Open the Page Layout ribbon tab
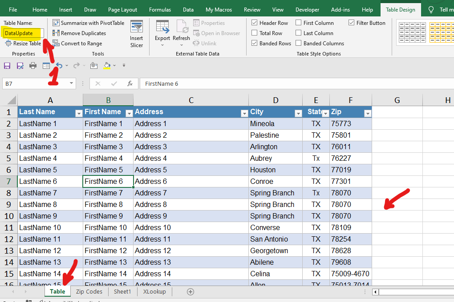454x302 pixels. click(x=122, y=9)
